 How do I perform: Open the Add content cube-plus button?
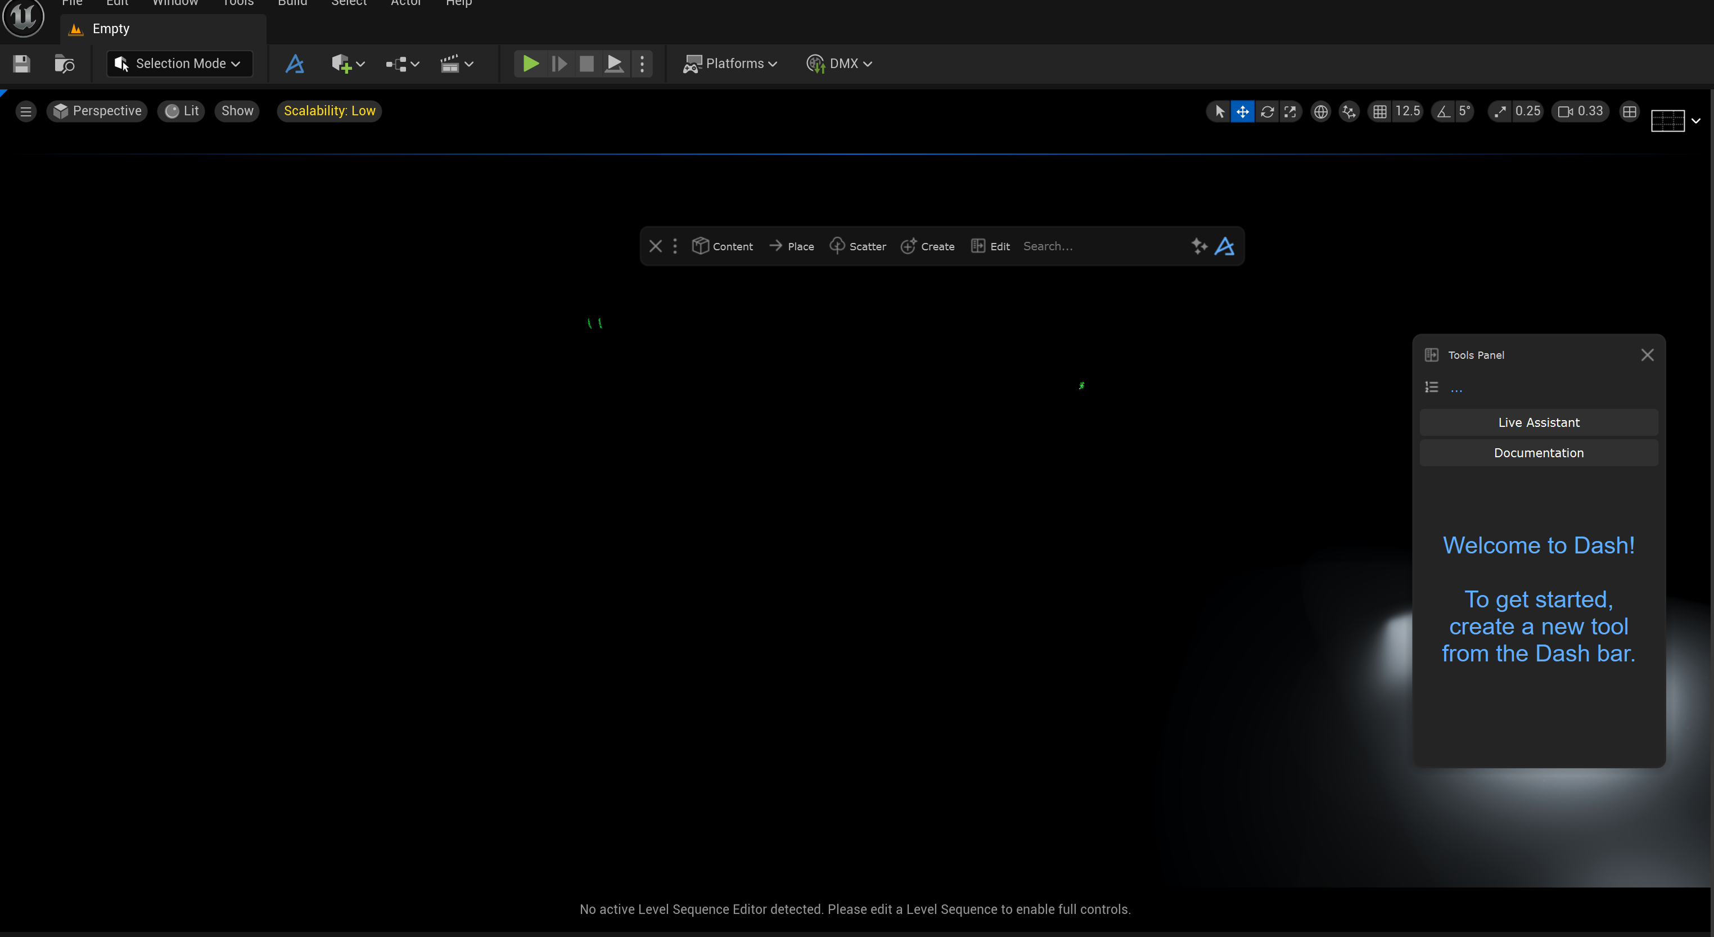click(348, 64)
